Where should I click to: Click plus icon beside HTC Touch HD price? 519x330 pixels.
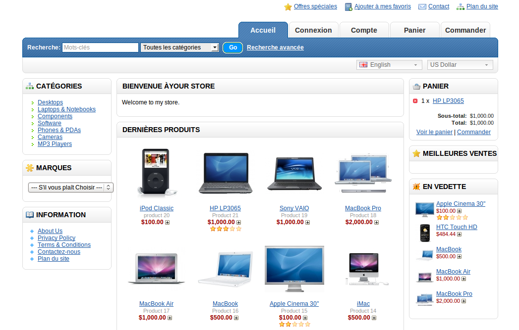(x=459, y=234)
